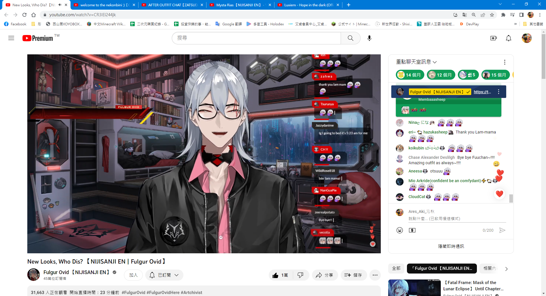
Task: Open subscribed notification dropdown
Action: coord(164,275)
